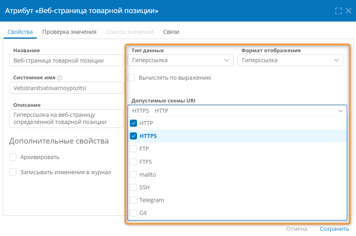Click the Отмена button
The image size is (356, 236).
296,229
